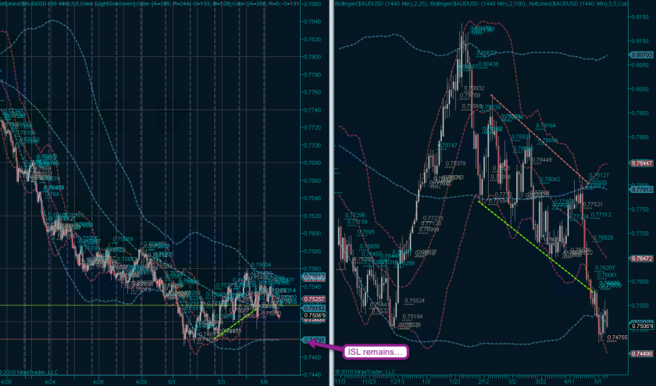Image resolution: width=656 pixels, height=386 pixels.
Task: Select the 0.77912 price marker on daily chart
Action: click(x=641, y=189)
